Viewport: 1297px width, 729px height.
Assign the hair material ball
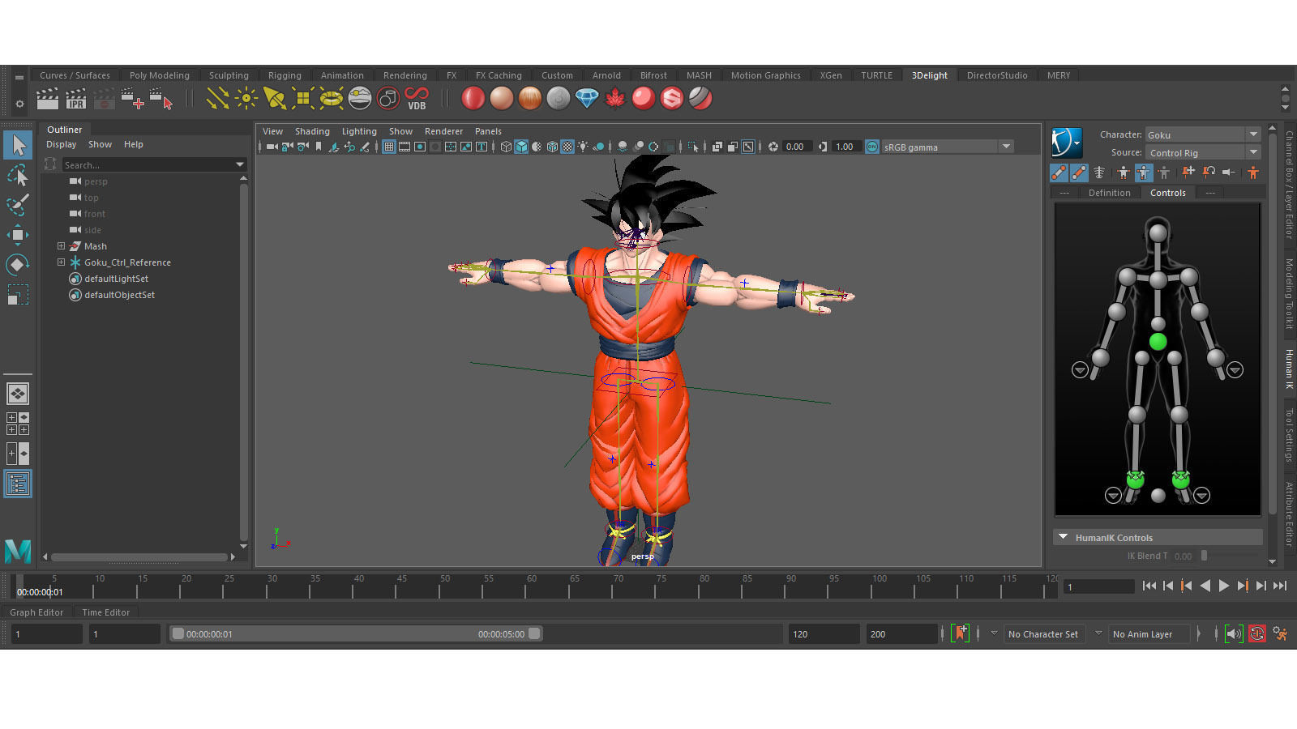tap(529, 99)
